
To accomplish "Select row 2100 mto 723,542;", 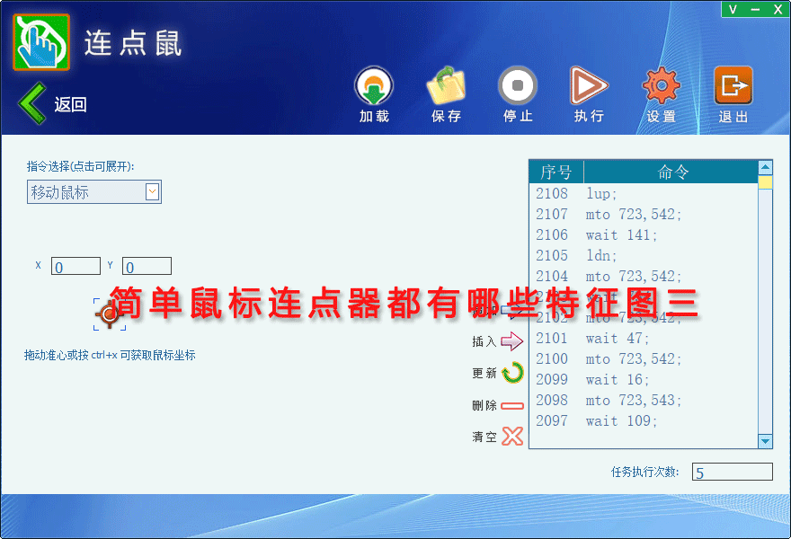I will click(x=644, y=359).
